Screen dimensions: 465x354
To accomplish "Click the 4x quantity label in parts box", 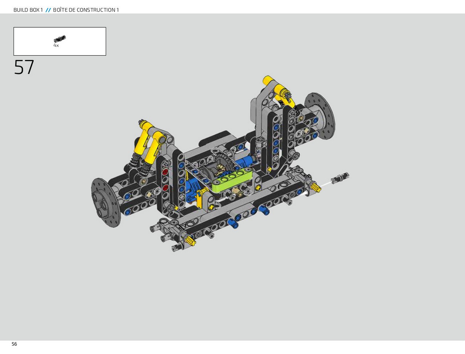I will pyautogui.click(x=56, y=46).
